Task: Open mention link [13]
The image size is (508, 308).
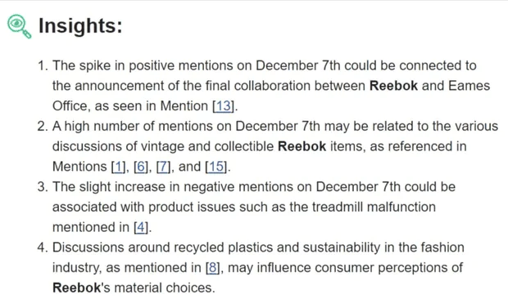Action: click(224, 106)
